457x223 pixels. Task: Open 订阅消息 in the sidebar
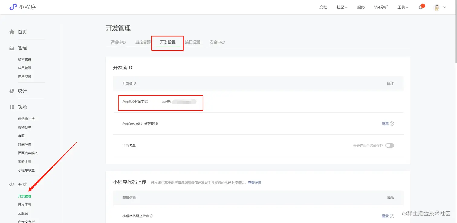[25, 144]
